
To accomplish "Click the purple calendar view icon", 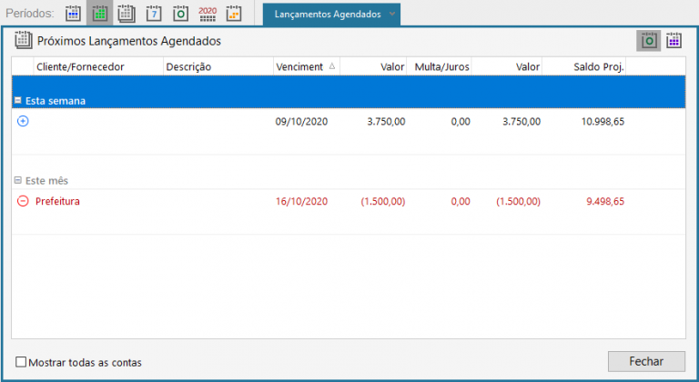I will [x=674, y=40].
